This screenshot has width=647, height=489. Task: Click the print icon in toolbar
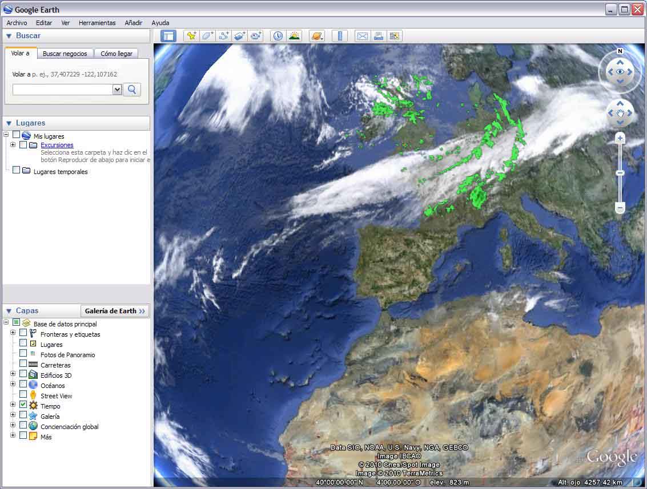tap(378, 36)
